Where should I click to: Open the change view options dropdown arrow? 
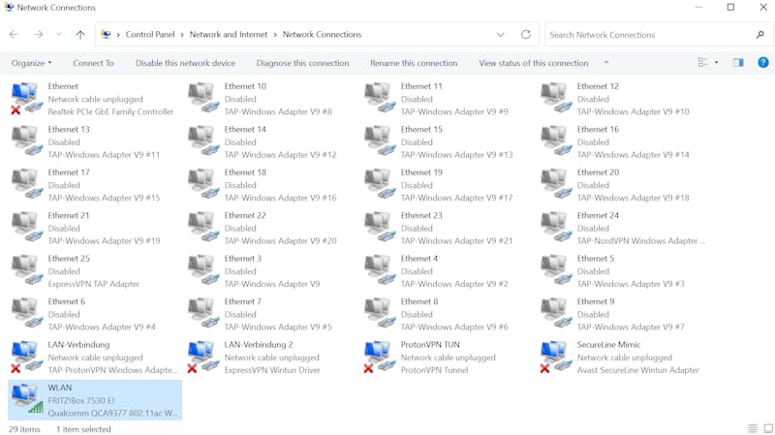716,63
